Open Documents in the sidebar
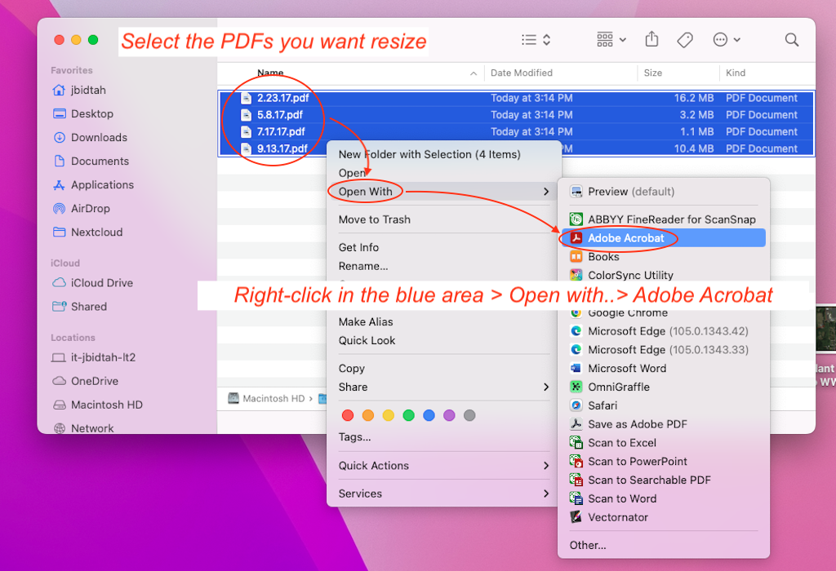The image size is (836, 571). (91, 161)
